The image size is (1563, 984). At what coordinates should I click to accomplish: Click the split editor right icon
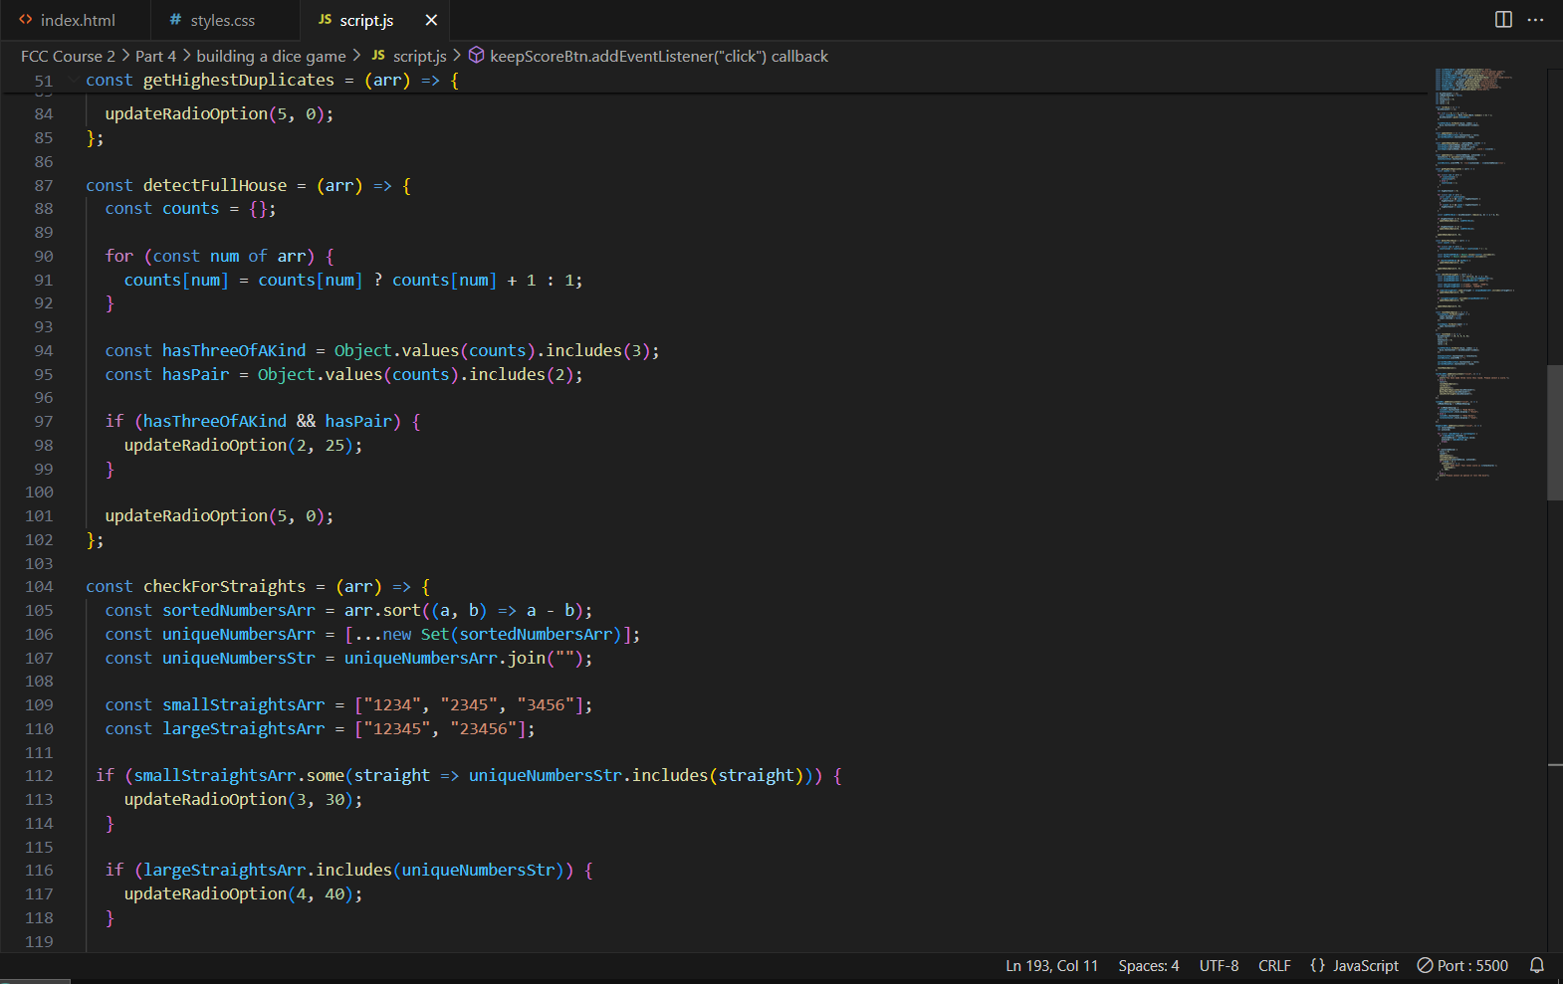1503,20
